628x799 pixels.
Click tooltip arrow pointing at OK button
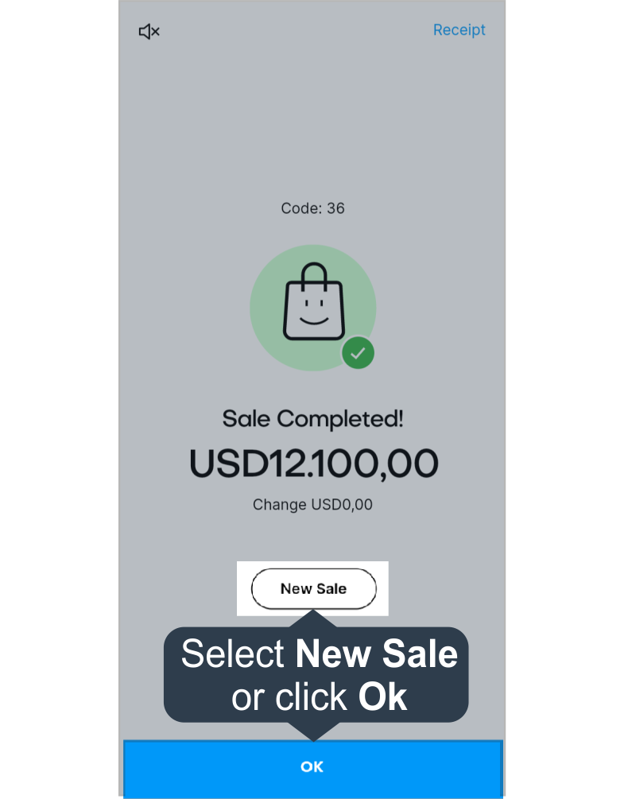pos(314,731)
